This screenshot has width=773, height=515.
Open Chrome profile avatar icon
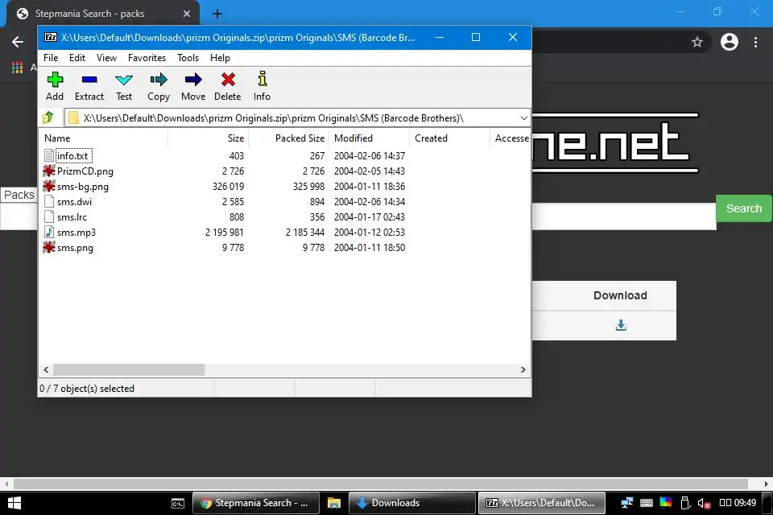coord(730,42)
